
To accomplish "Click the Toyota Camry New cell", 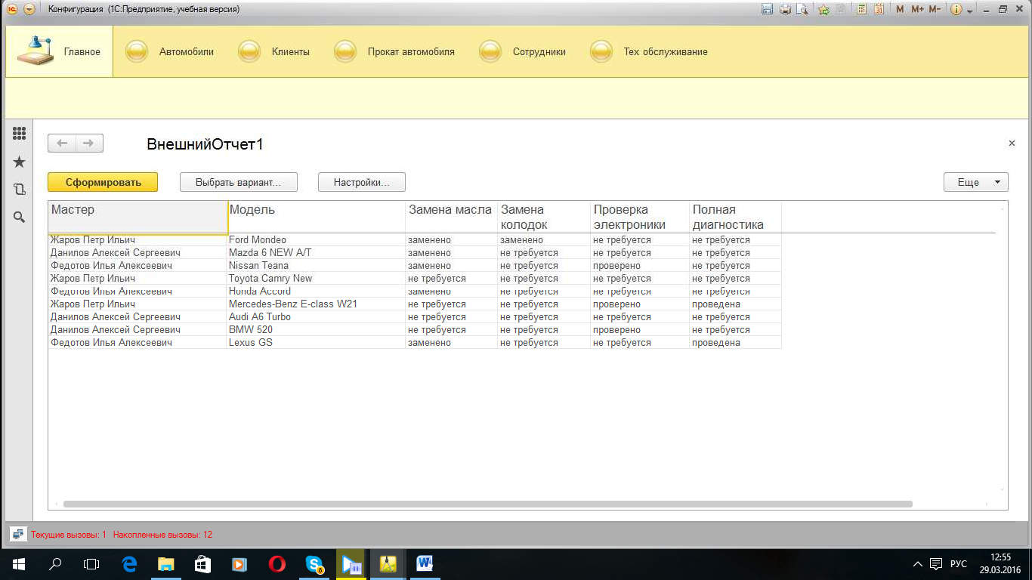I will point(317,279).
